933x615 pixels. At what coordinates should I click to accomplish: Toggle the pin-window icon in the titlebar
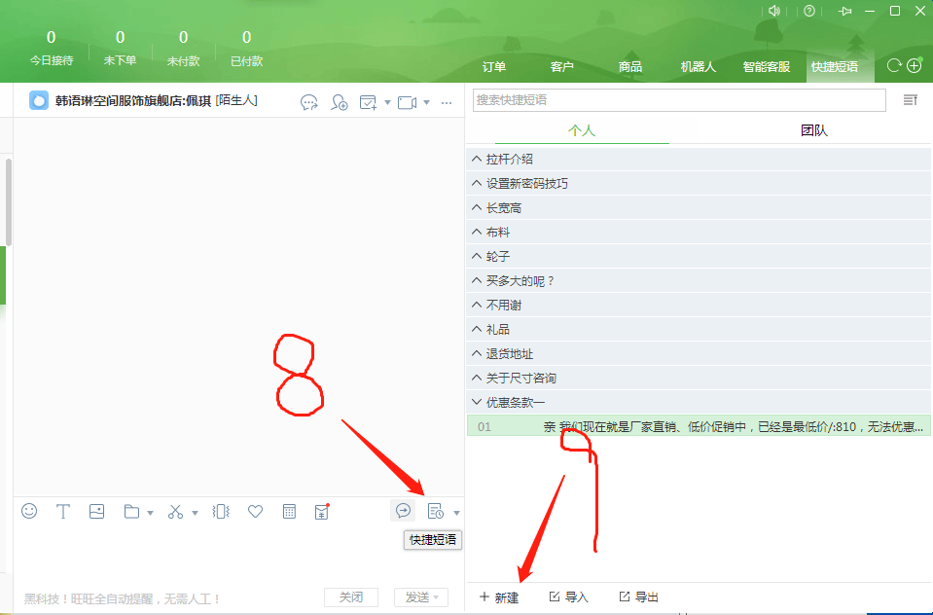(844, 11)
